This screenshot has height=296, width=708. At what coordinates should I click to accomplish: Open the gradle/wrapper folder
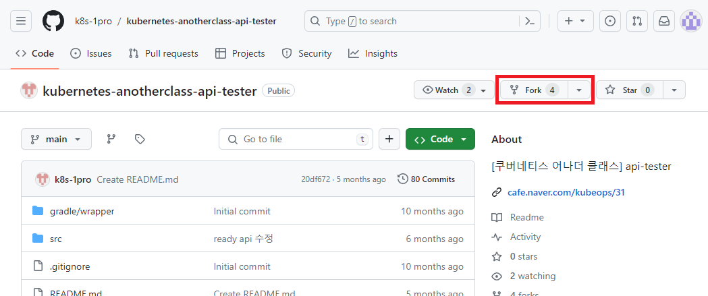82,211
